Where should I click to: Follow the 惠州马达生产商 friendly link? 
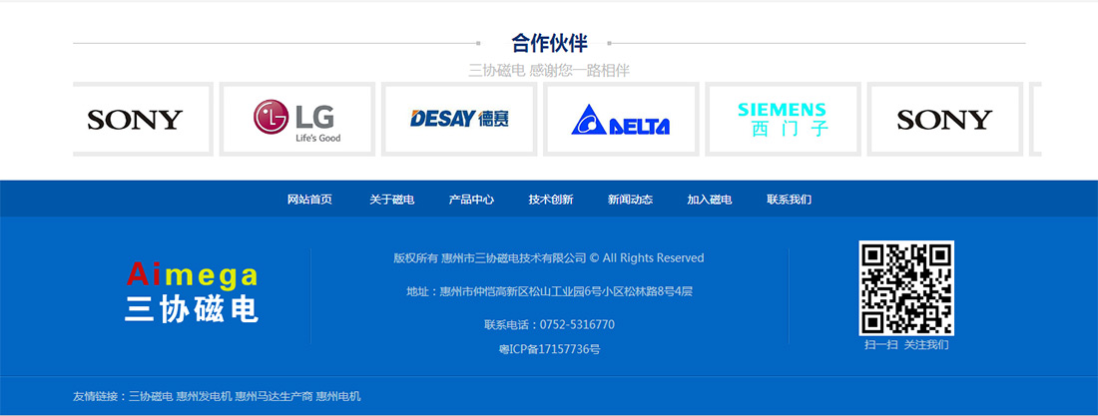pyautogui.click(x=274, y=397)
